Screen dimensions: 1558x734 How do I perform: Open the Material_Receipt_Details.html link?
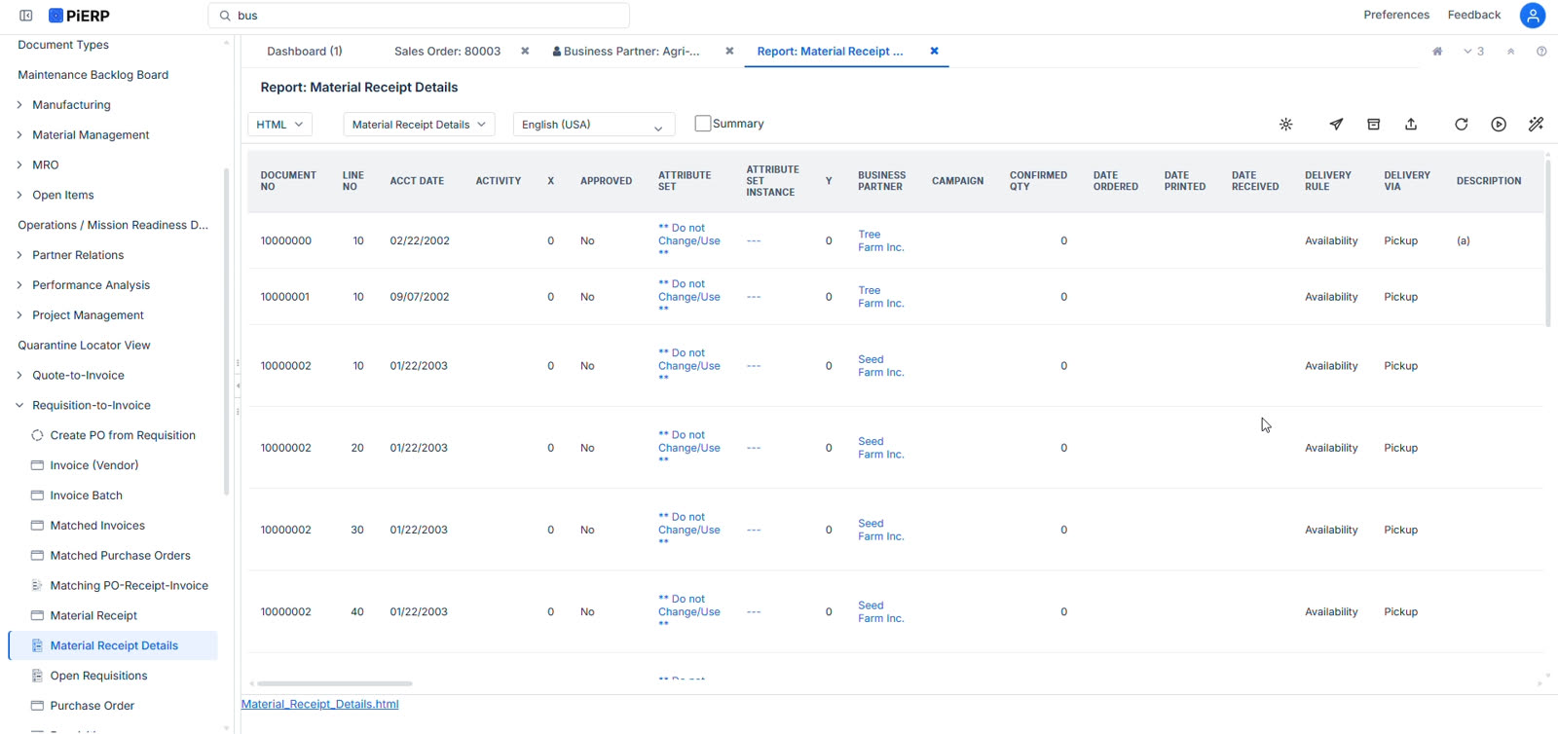(320, 704)
